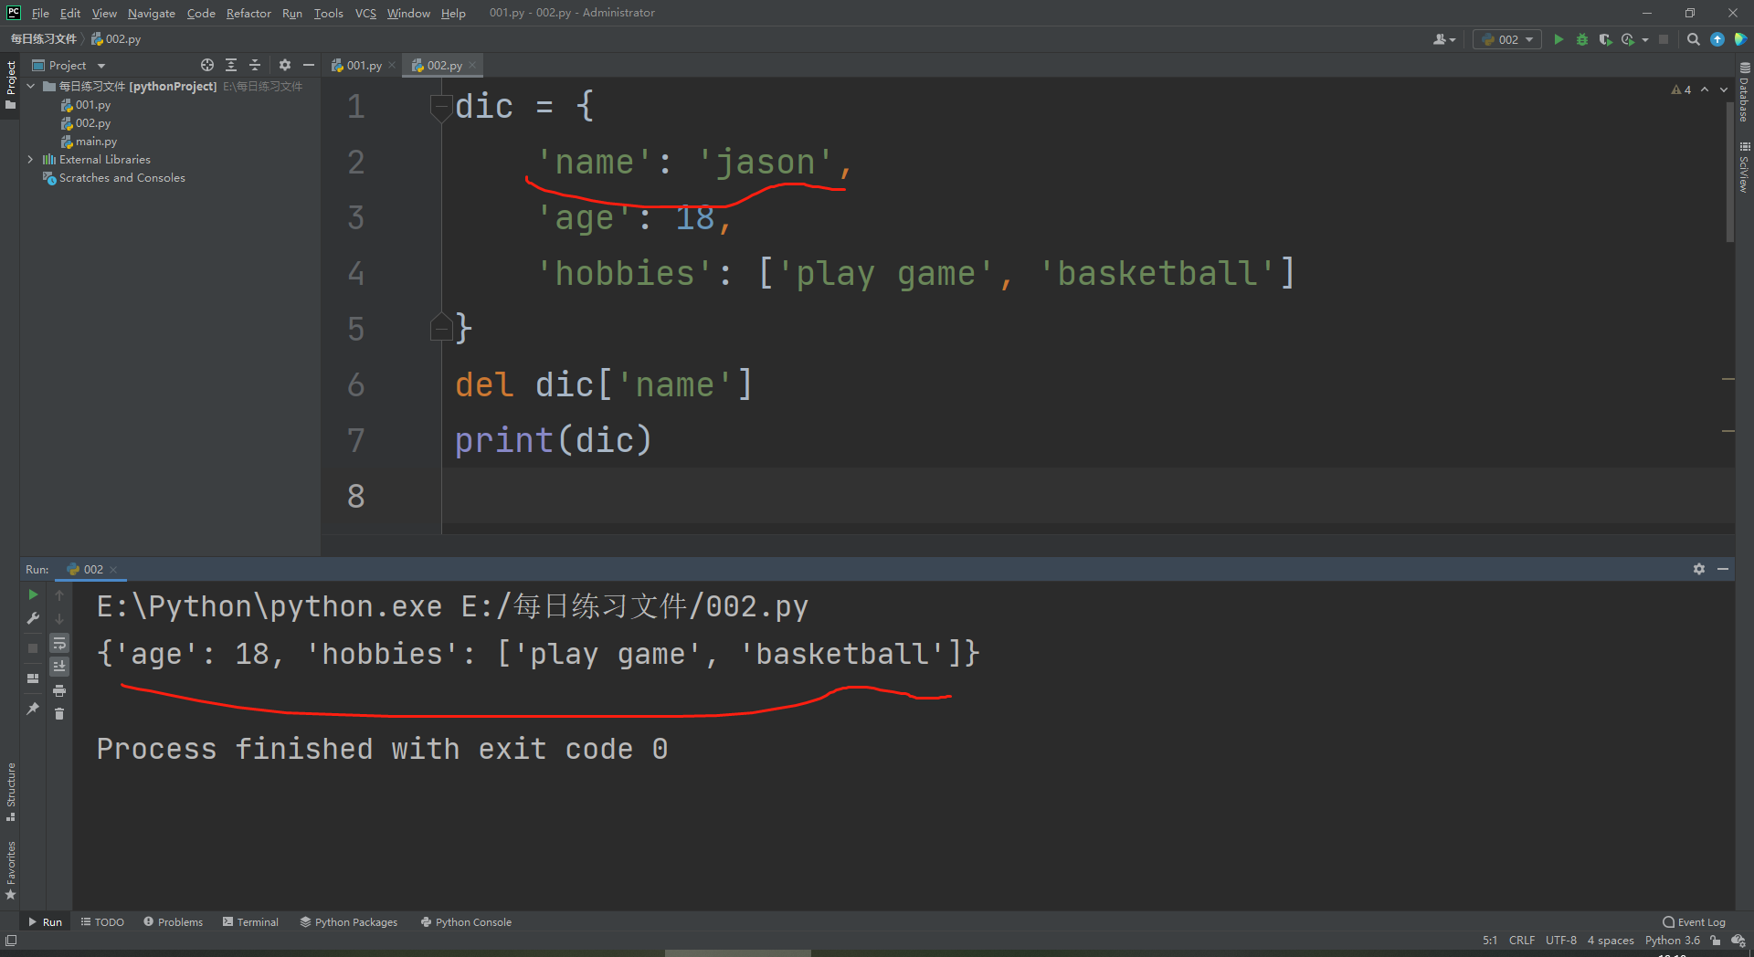Switch to the 001.py editor tab

pos(364,65)
